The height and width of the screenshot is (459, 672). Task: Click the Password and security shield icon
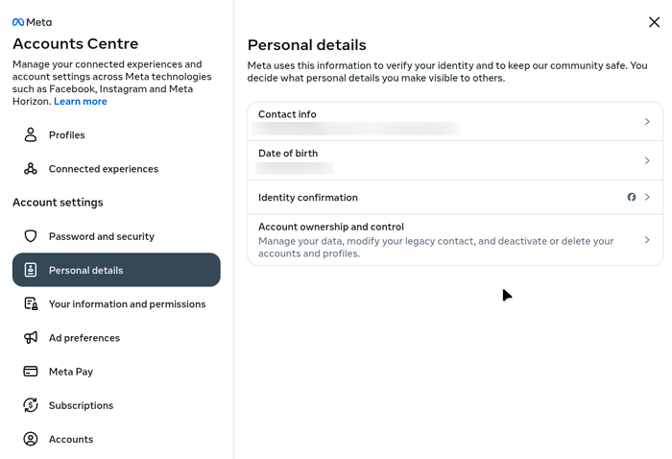point(31,236)
